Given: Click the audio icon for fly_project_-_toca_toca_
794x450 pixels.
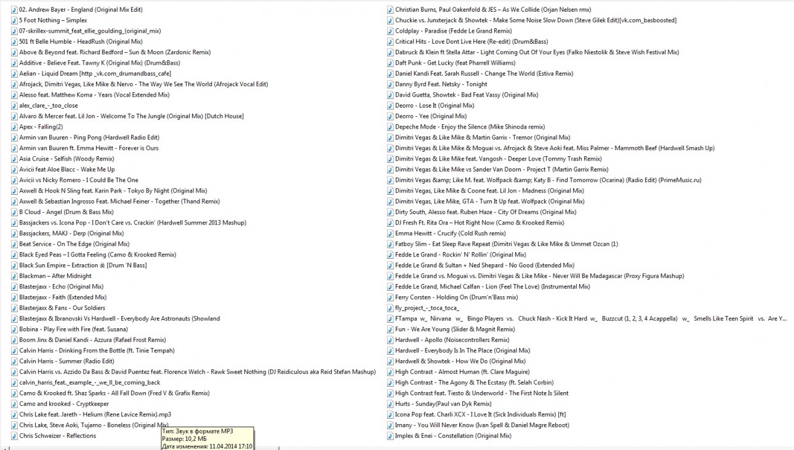Looking at the screenshot, I should [x=390, y=308].
